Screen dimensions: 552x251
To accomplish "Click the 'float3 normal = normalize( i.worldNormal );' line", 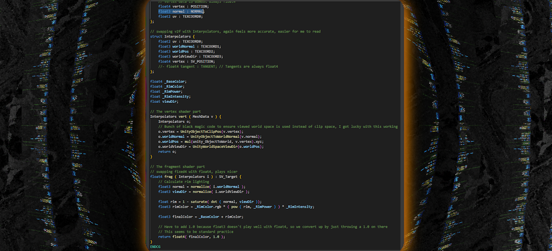I will [x=202, y=187].
